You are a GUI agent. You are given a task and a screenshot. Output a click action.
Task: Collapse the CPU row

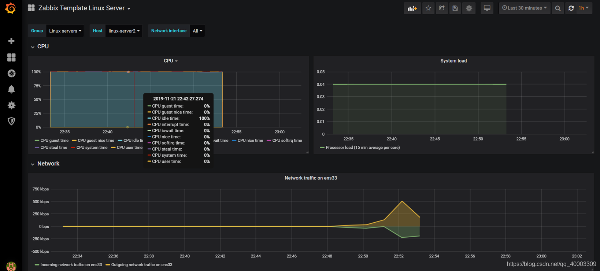[x=40, y=47]
